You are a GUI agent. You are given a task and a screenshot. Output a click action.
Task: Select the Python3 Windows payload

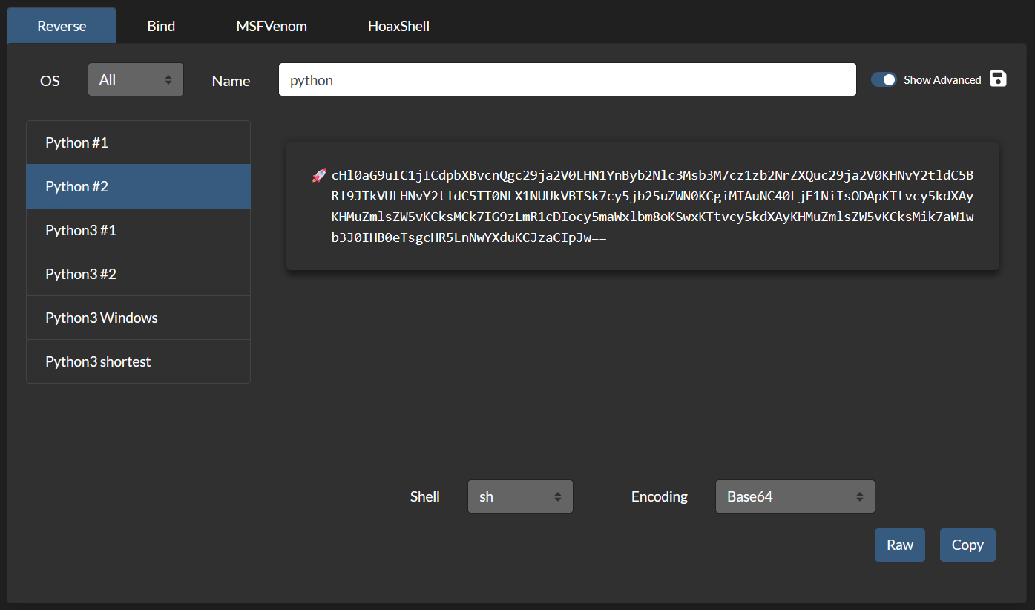pos(138,318)
